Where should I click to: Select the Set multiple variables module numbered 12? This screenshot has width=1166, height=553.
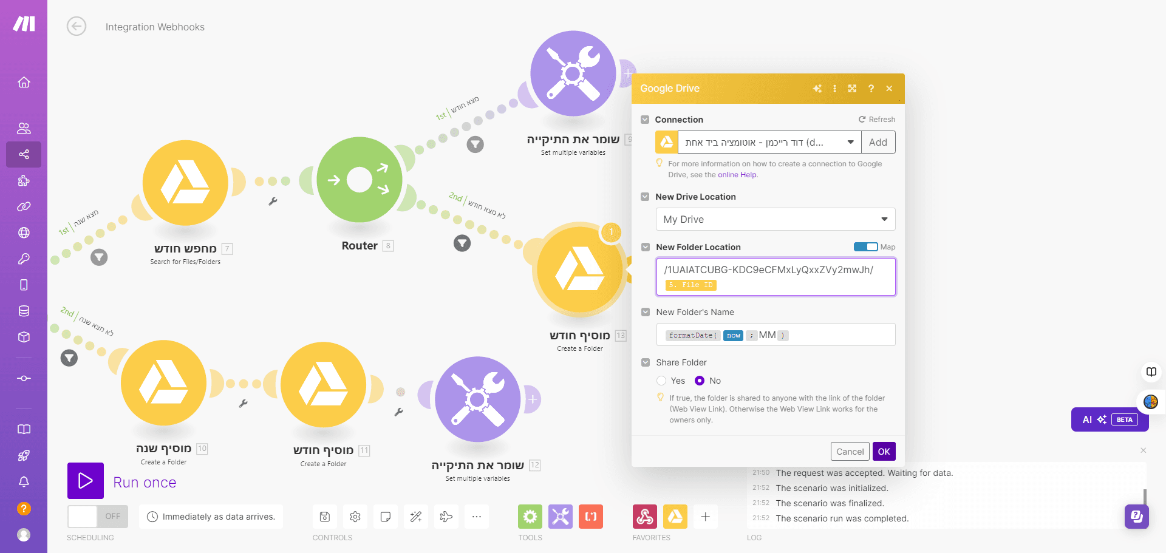[478, 399]
